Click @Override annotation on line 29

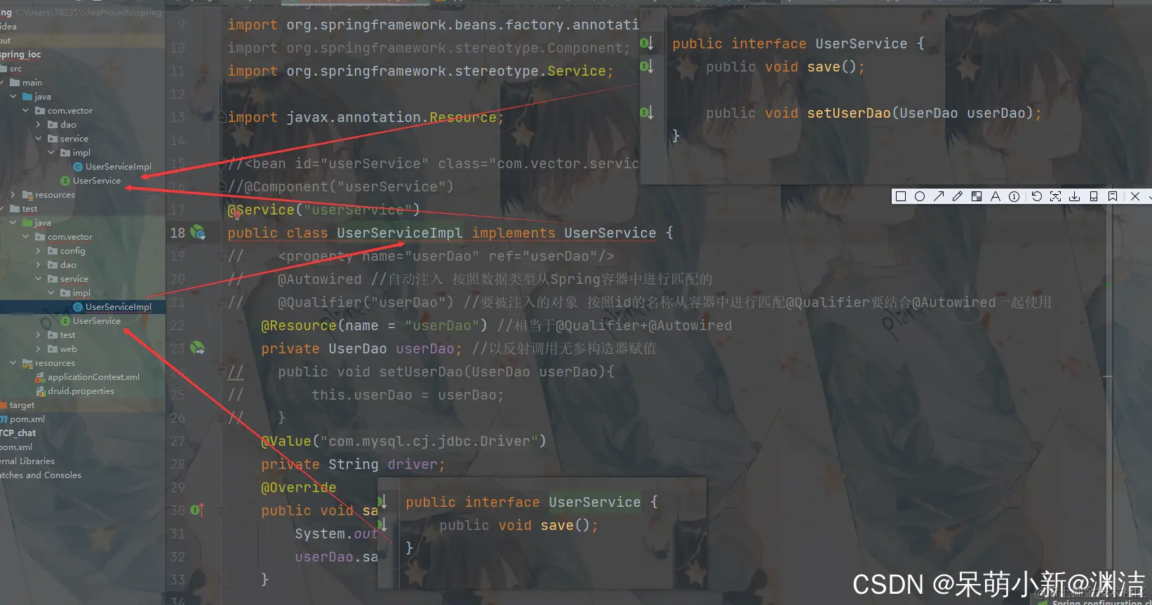(x=299, y=487)
